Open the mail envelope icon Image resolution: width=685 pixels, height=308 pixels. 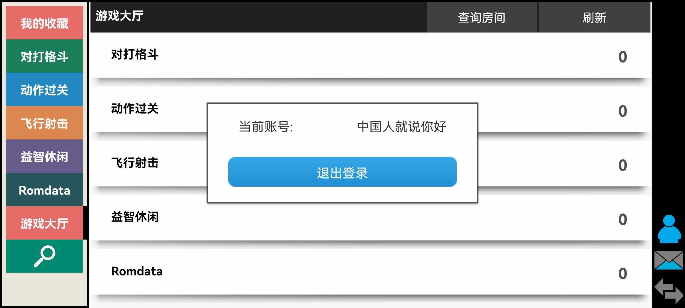pyautogui.click(x=669, y=260)
